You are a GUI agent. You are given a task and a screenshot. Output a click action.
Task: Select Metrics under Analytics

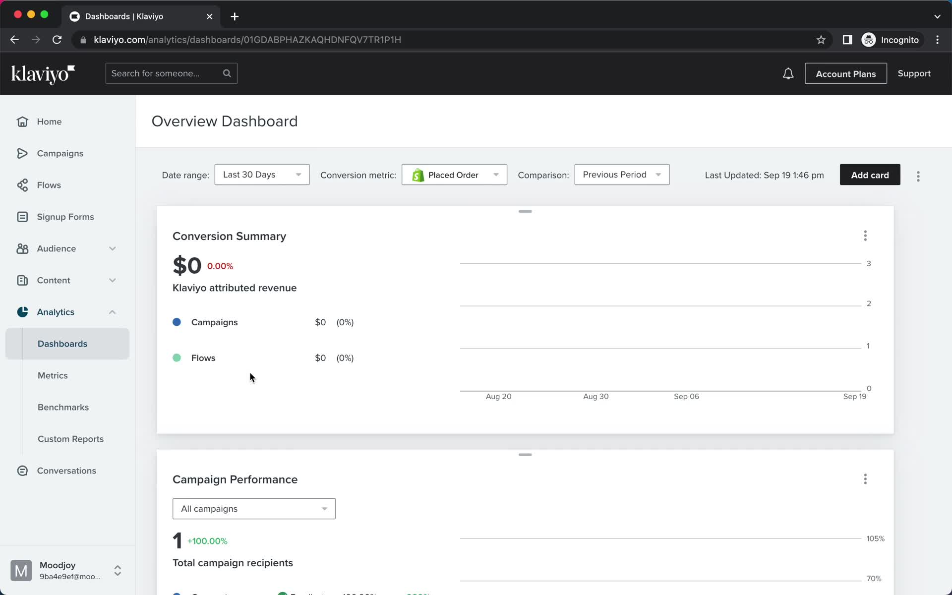click(53, 375)
